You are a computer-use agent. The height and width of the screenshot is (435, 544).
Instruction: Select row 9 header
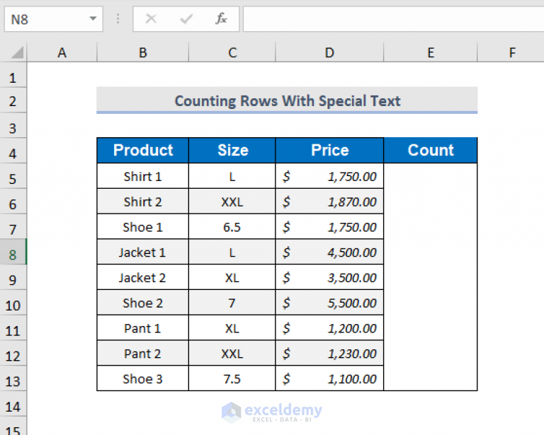[x=13, y=277]
